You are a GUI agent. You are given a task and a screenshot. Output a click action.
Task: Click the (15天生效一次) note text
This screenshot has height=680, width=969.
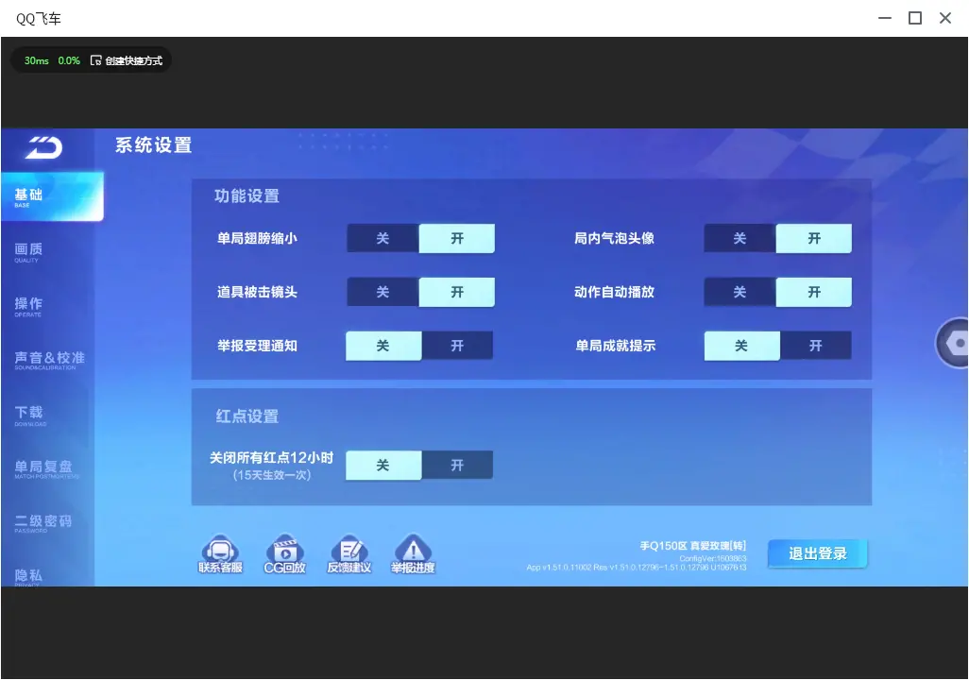[x=272, y=475]
